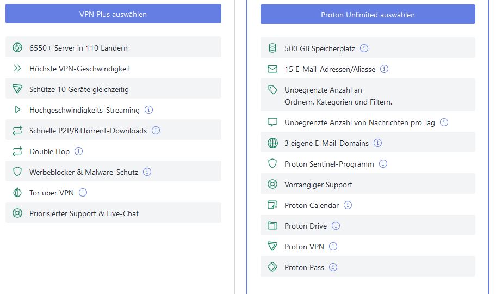Click info icon beside Schnelle P2P/BitTorrent-Downloads
496x294 pixels.
pyautogui.click(x=156, y=131)
